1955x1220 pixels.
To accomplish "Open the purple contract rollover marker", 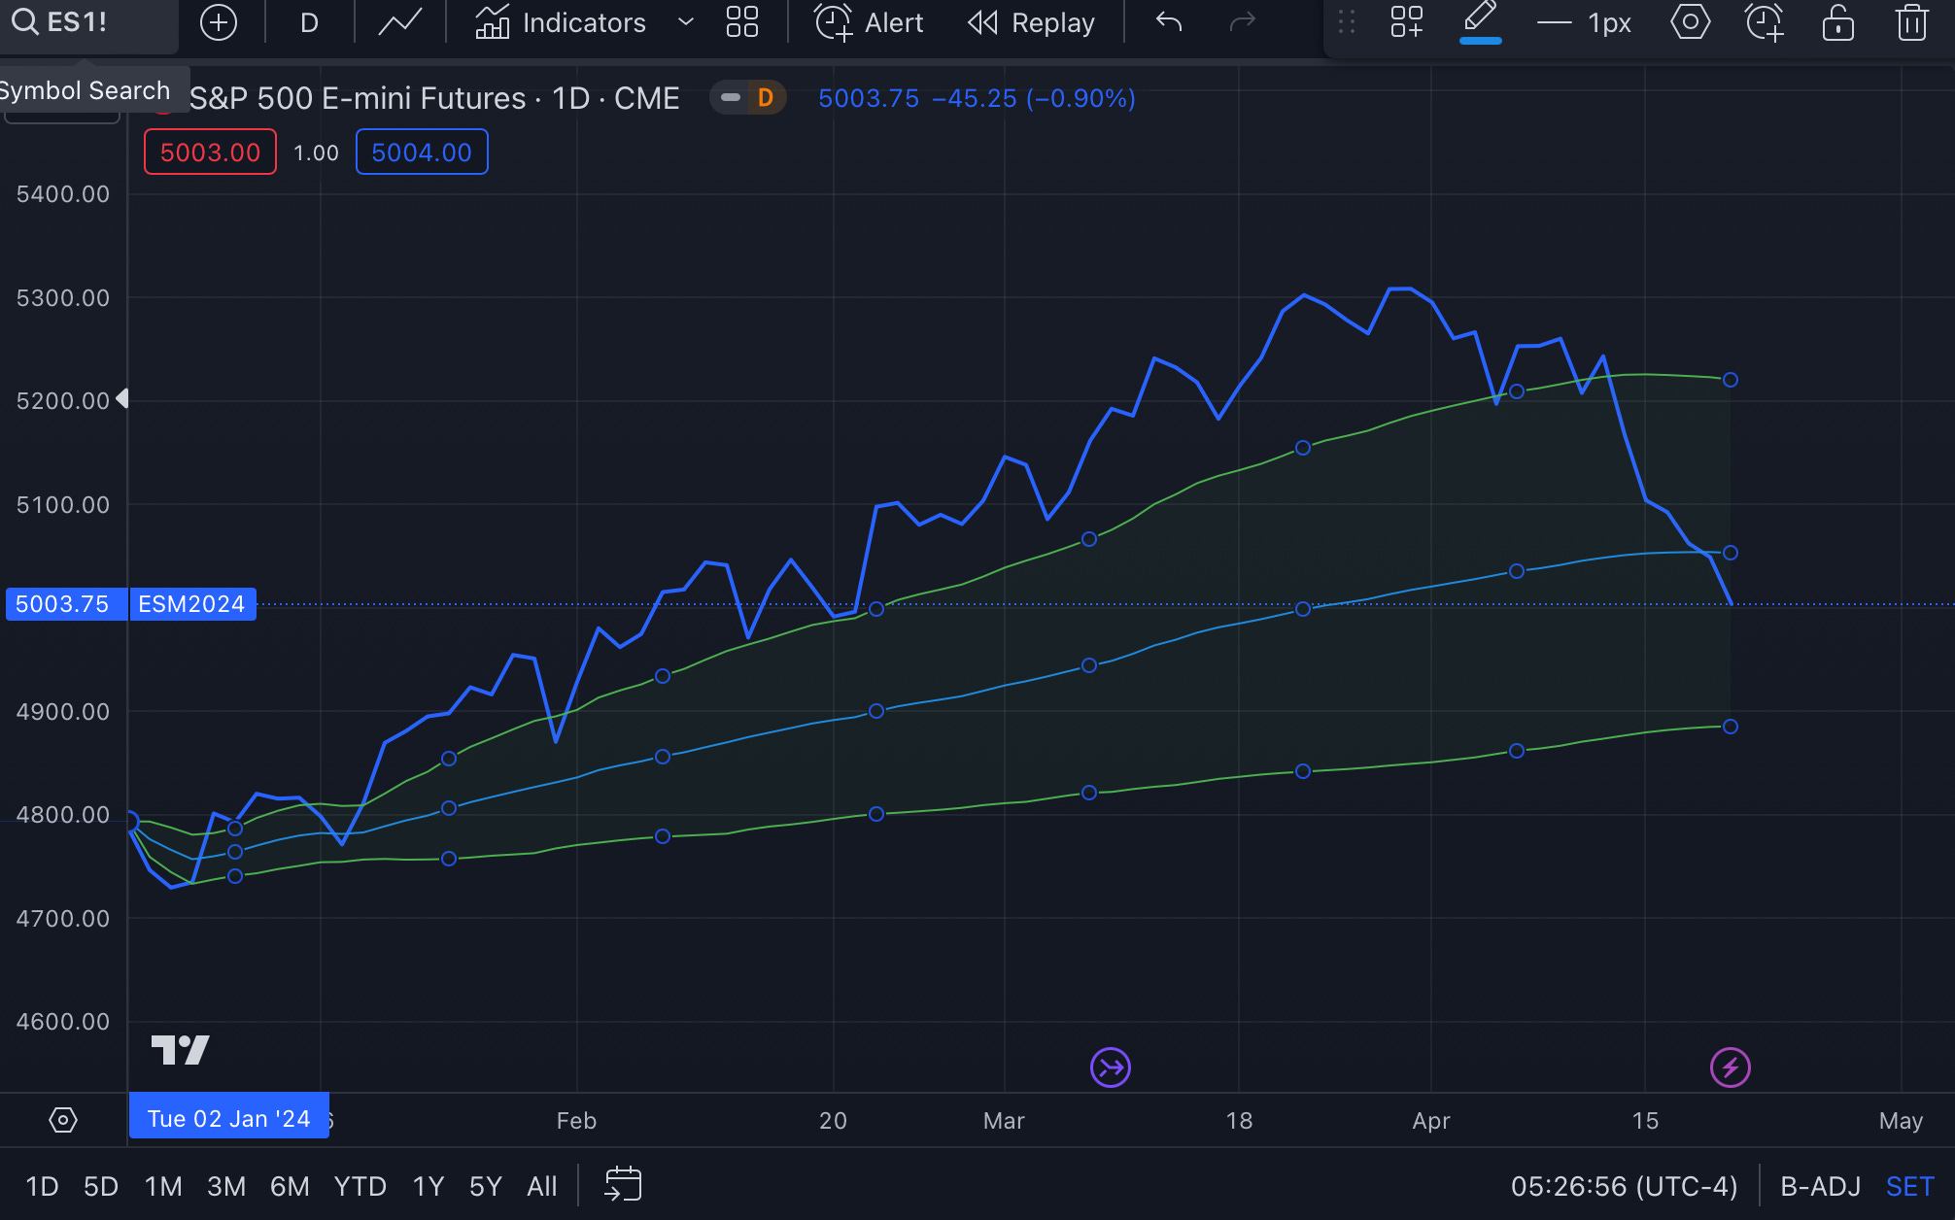I will (x=1111, y=1068).
